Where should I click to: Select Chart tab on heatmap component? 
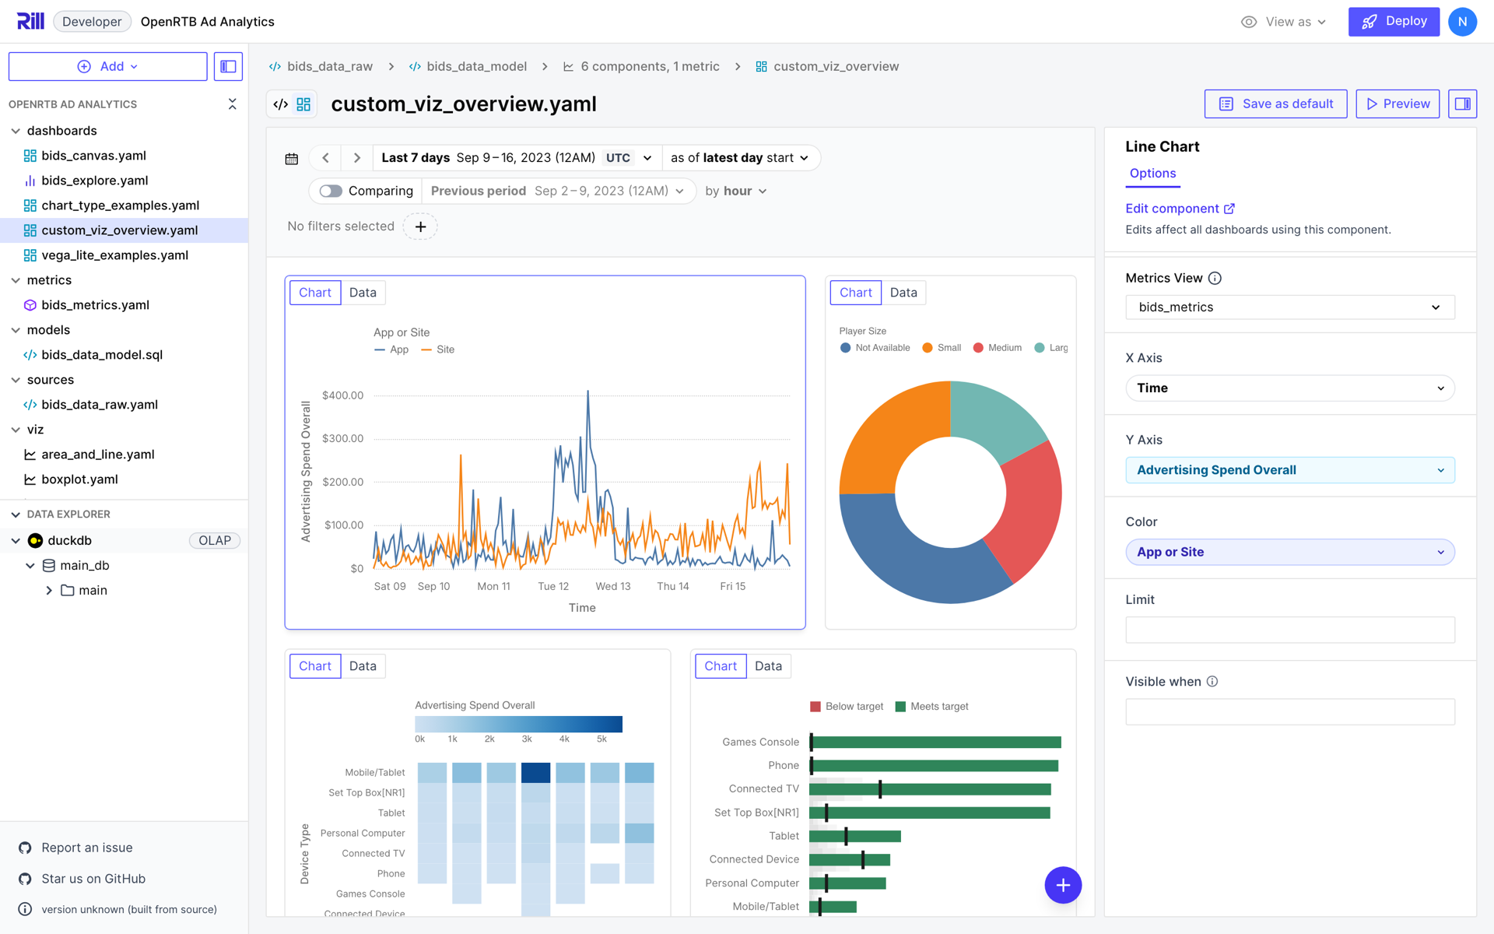pyautogui.click(x=315, y=666)
